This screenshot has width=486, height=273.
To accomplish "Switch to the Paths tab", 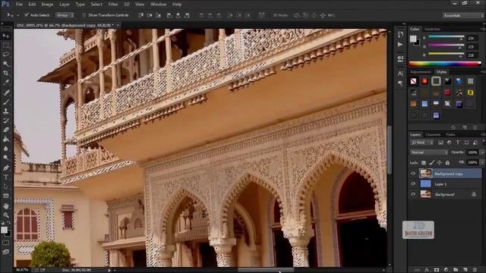I will pyautogui.click(x=450, y=135).
